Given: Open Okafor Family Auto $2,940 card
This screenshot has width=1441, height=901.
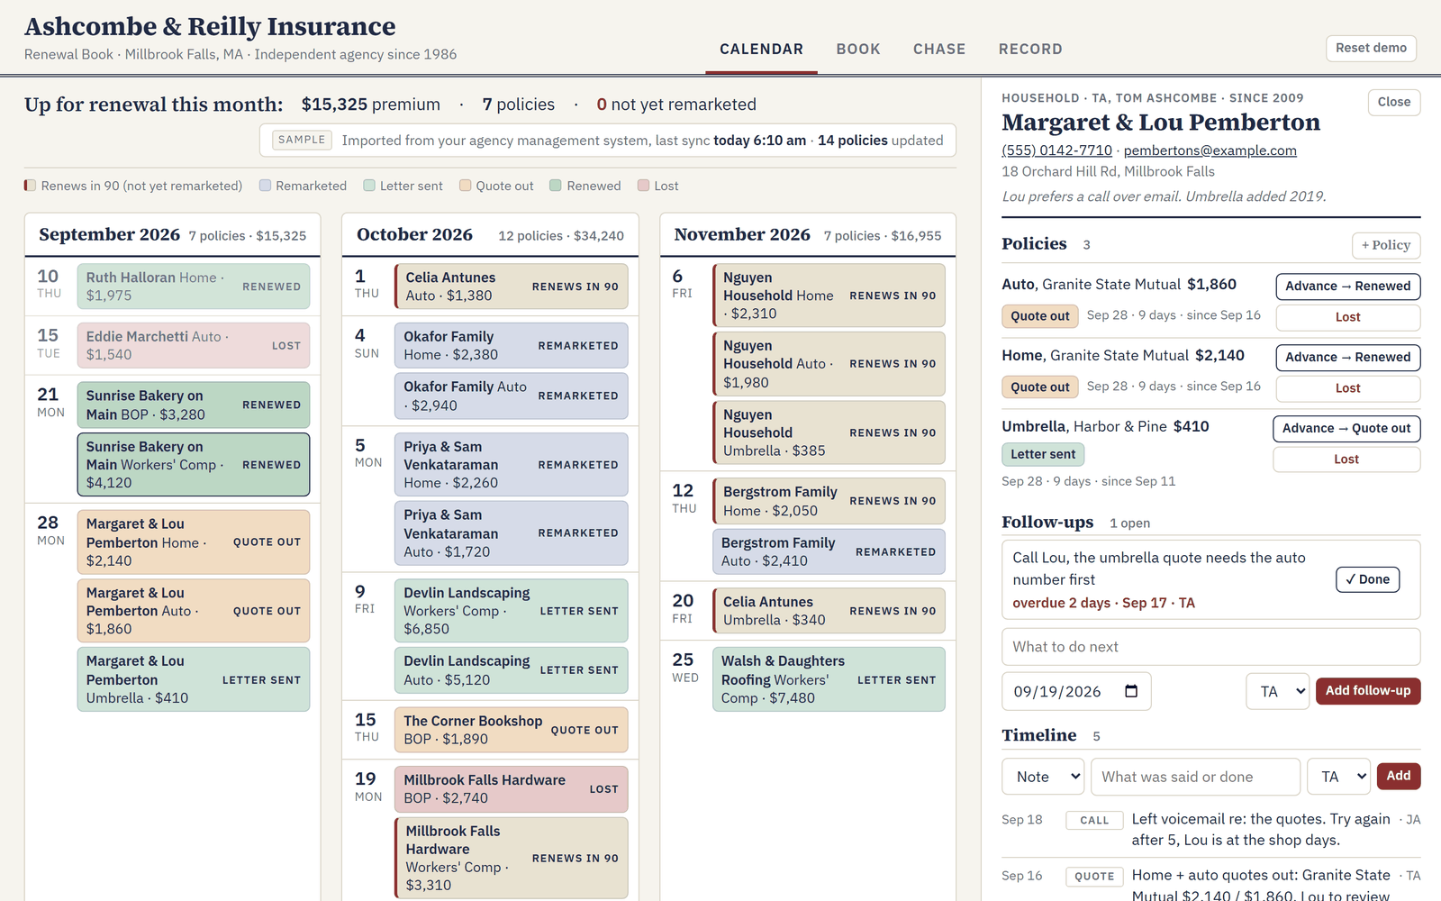Looking at the screenshot, I should click(x=511, y=396).
